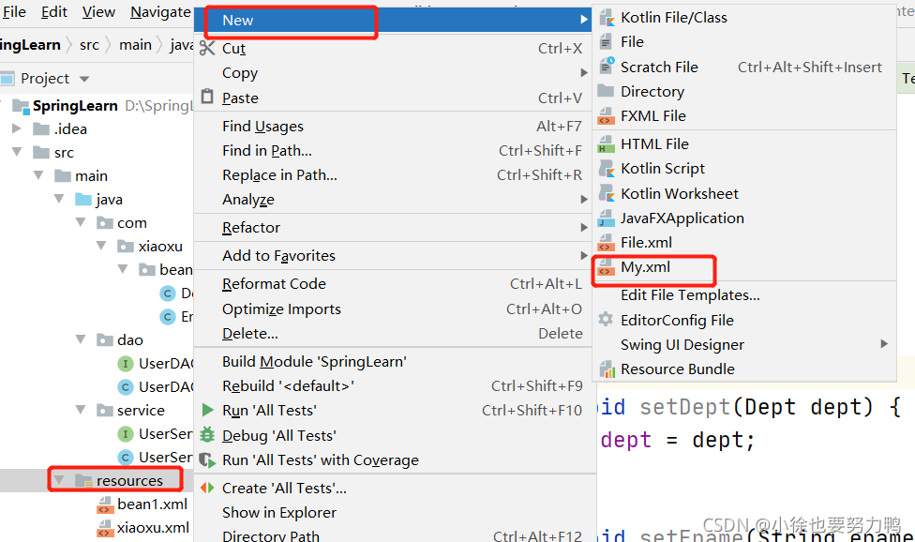Click the bean1.xml file icon
Viewport: 915px width, 542px height.
click(x=105, y=504)
